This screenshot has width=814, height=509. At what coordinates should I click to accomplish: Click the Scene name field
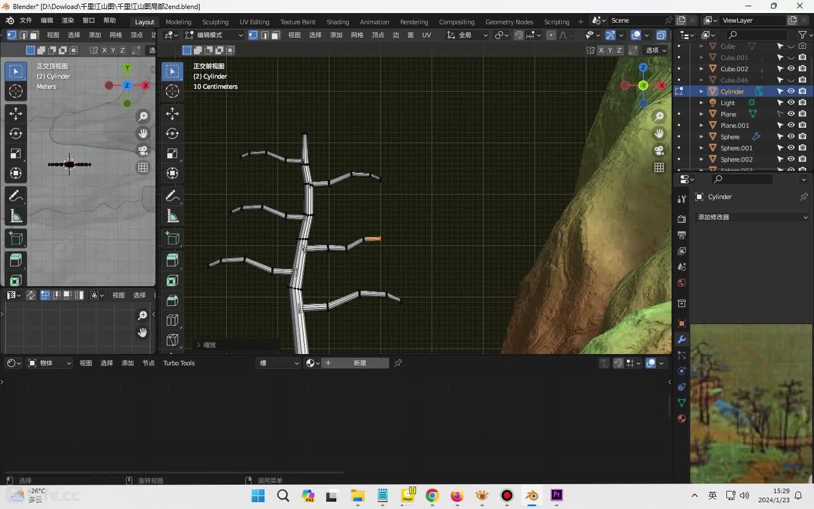click(637, 20)
